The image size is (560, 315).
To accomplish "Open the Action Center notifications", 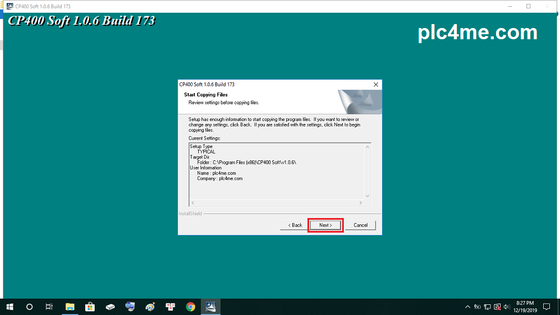I will (547, 307).
